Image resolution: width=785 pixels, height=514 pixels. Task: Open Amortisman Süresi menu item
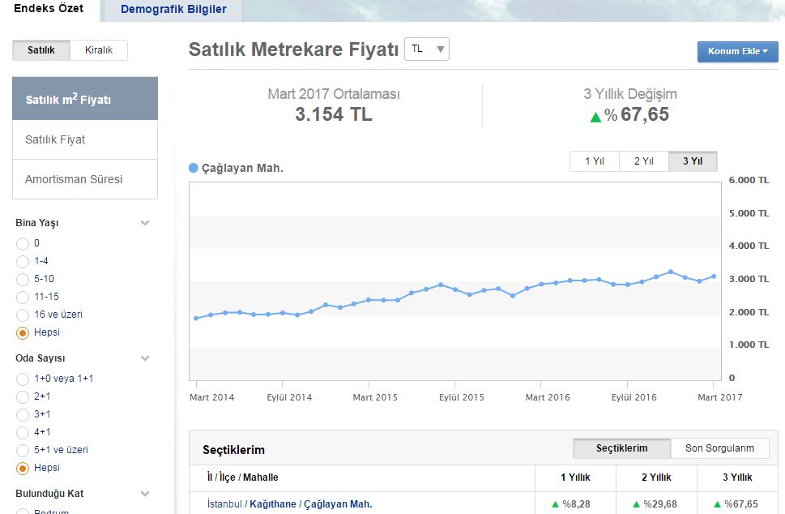coord(85,179)
